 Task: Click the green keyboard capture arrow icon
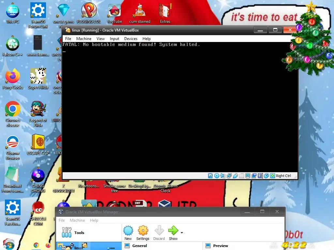pos(272,175)
